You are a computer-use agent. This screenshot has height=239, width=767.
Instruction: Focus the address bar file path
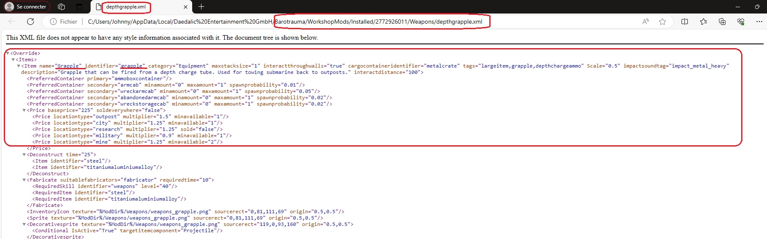click(285, 22)
